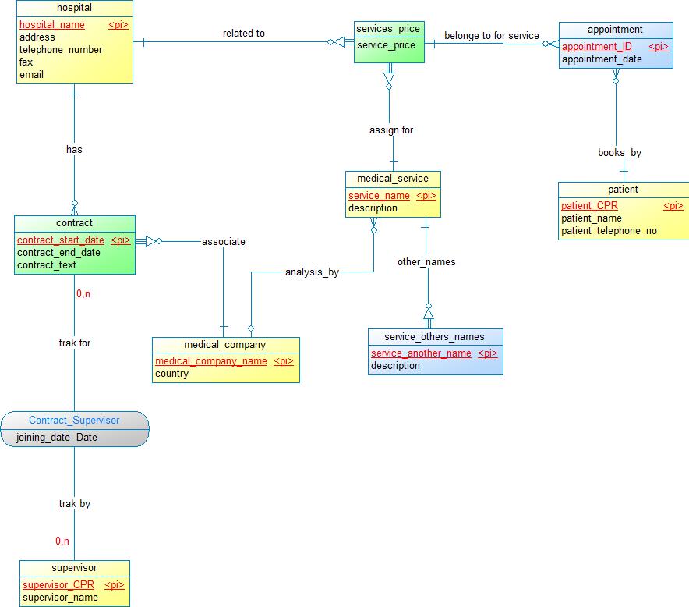Click the medical_service entity header
The height and width of the screenshot is (607, 689).
393,179
